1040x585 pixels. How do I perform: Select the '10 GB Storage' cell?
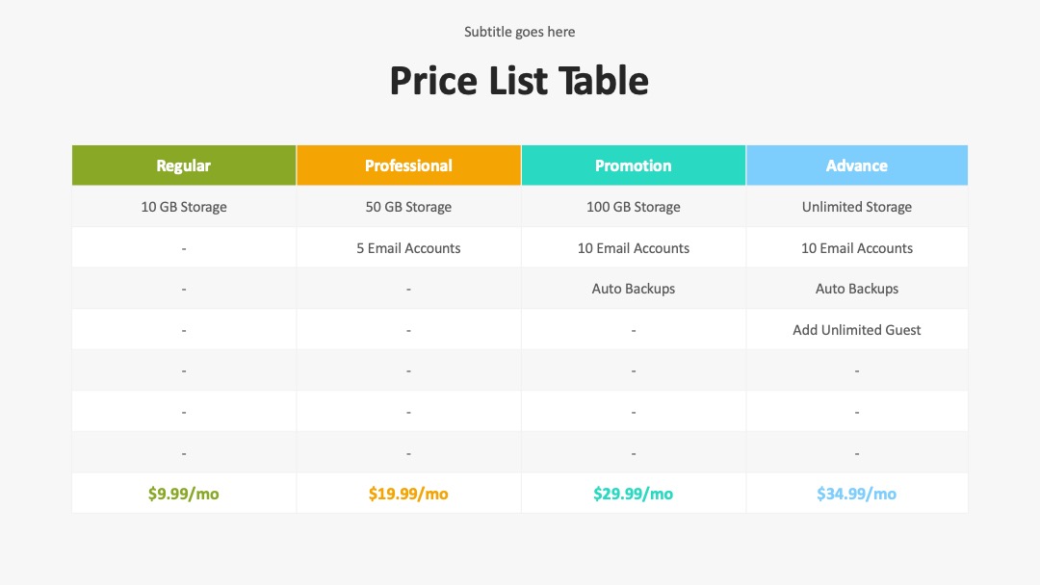184,207
